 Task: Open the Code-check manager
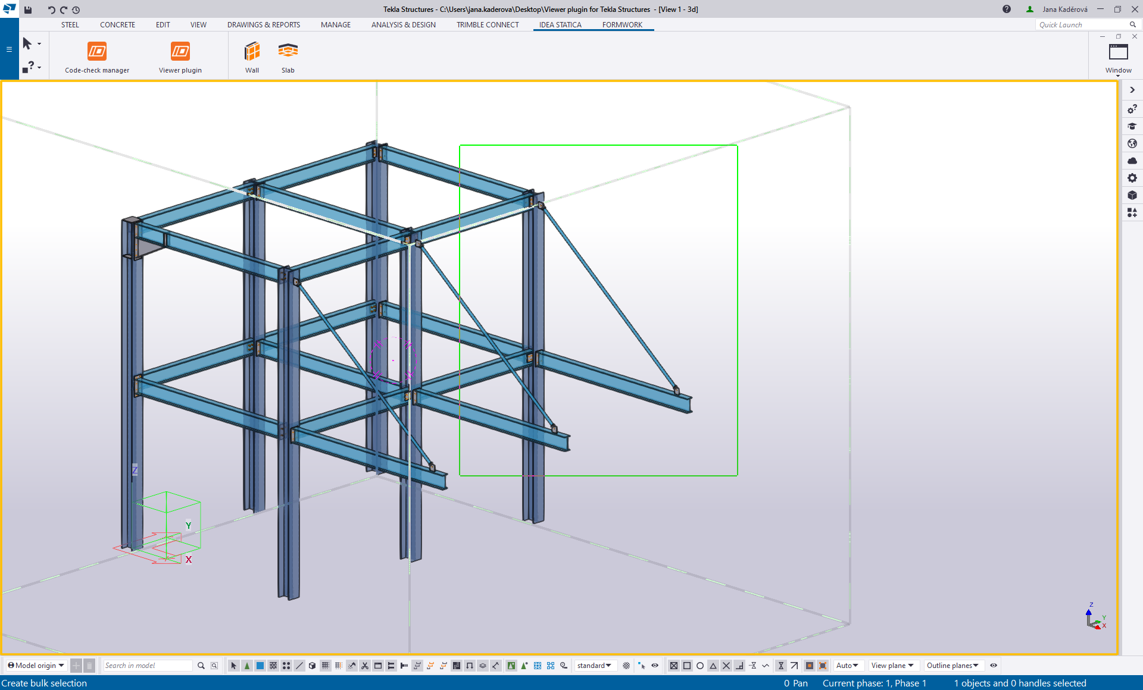tap(96, 56)
